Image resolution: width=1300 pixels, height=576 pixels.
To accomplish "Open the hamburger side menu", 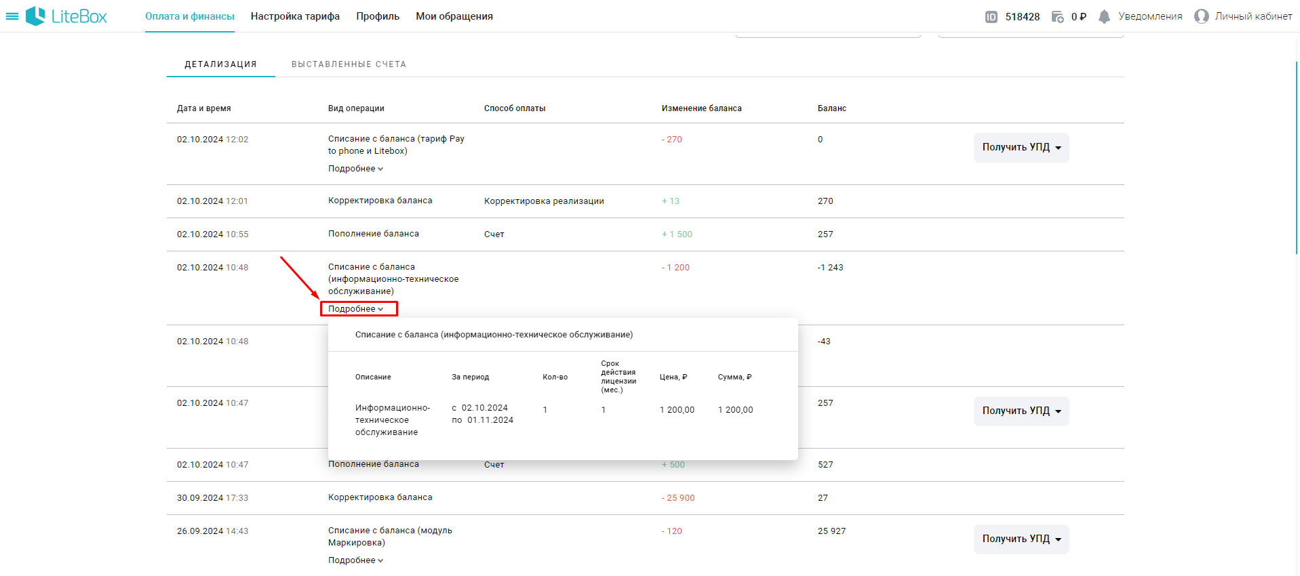I will click(x=12, y=16).
